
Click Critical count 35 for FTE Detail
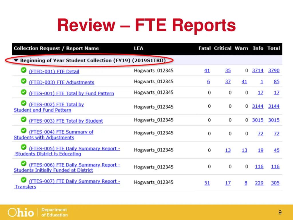click(228, 70)
